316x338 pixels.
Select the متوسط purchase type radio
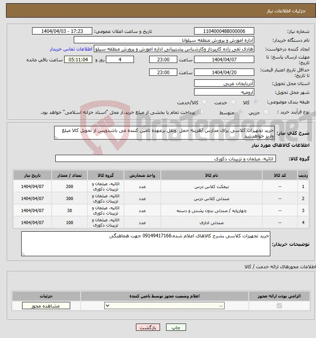coord(240,111)
